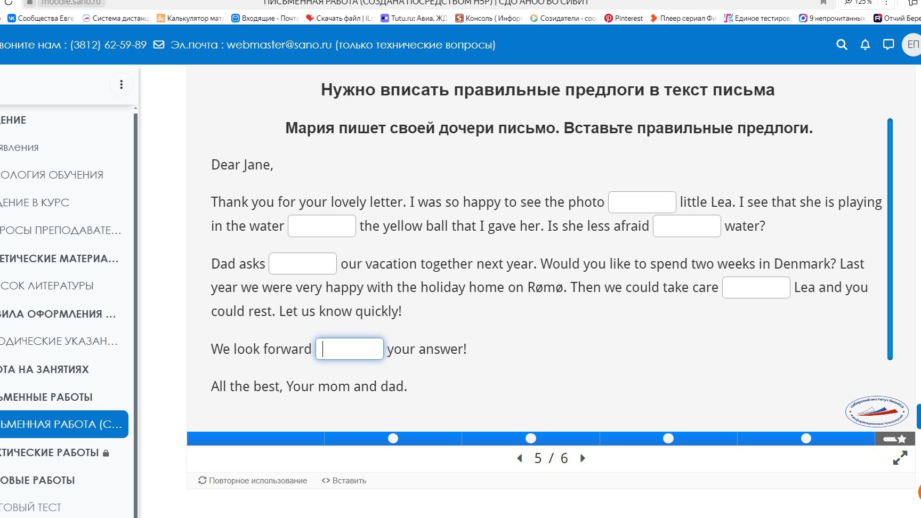The image size is (921, 518).
Task: Open locked ПРАКТИЧЕСКИЕ РАБОТЫ sidebar section
Action: click(x=54, y=452)
